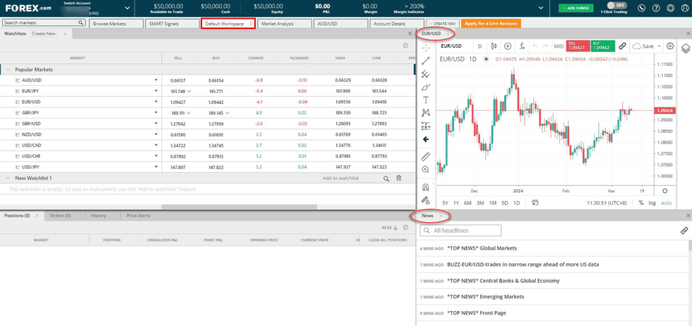Click the horizontal scrollbar in watchlist

point(239,207)
